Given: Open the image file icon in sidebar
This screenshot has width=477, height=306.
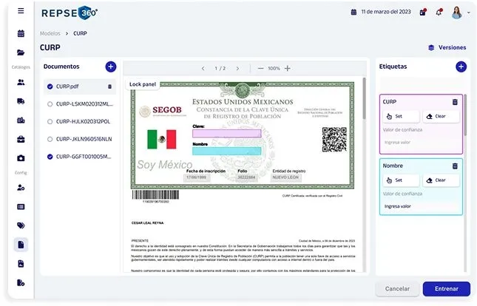Looking at the screenshot, I should [x=21, y=264].
